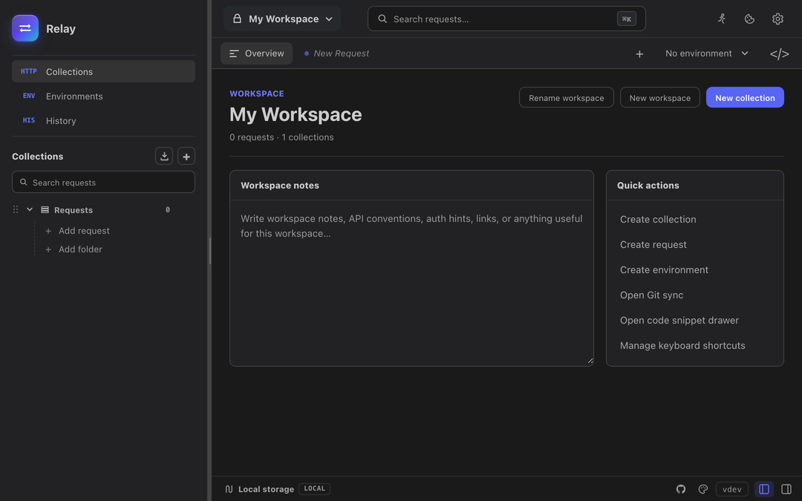Select Collections in sidebar navigation

tap(103, 71)
